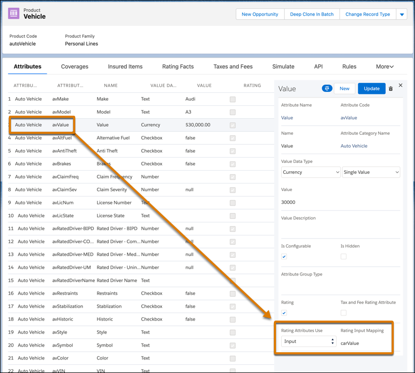Viewport: 415px width, 373px height.
Task: Click the Value Description field
Action: 341,229
